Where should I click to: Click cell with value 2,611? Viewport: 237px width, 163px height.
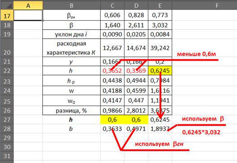pos(136,25)
